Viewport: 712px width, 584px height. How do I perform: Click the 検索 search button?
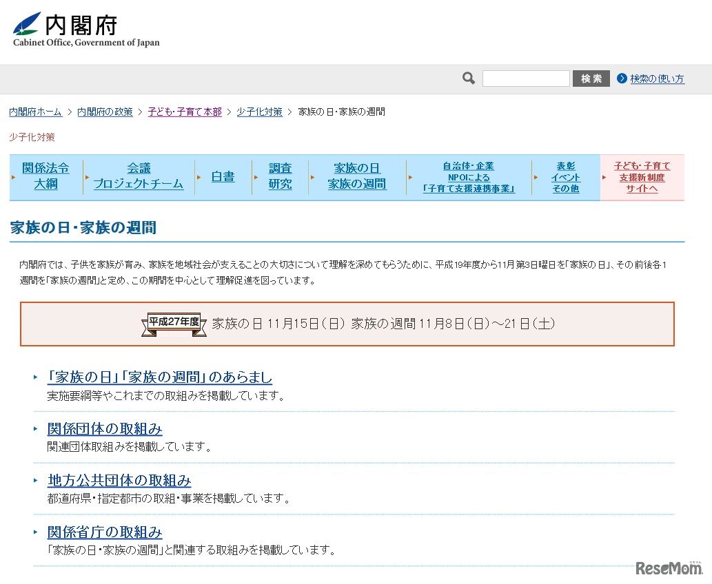click(591, 78)
